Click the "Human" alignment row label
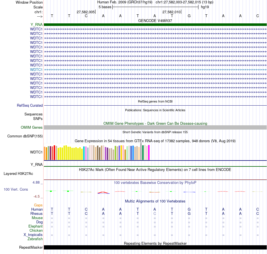This screenshot has width=267, height=254. (37, 210)
